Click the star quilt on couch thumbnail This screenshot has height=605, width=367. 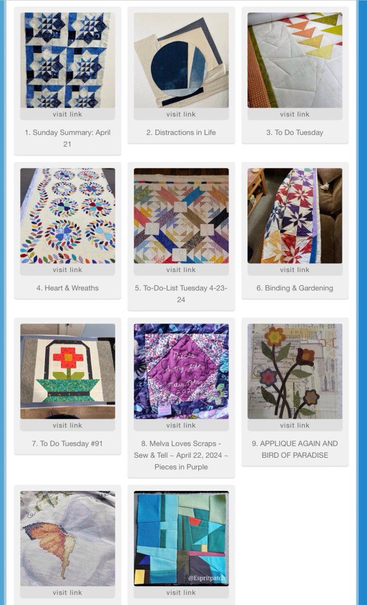point(295,216)
